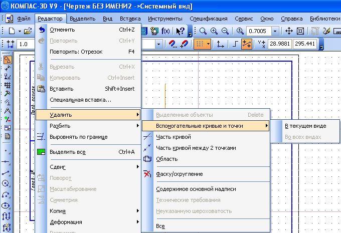Open the Спецификация menu
The width and height of the screenshot is (341, 233).
(x=208, y=19)
